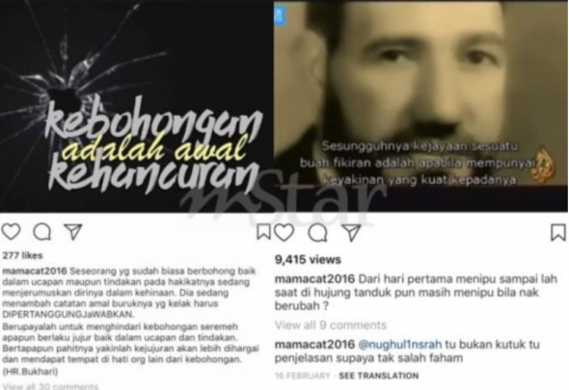View all 30 comments
Viewport: 569px width, 390px height.
coord(50,386)
